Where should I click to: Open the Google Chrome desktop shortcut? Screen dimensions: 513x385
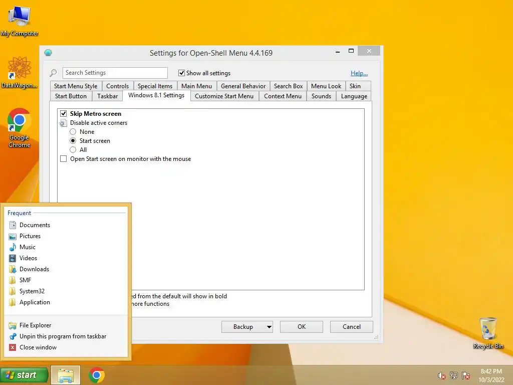[x=20, y=128]
